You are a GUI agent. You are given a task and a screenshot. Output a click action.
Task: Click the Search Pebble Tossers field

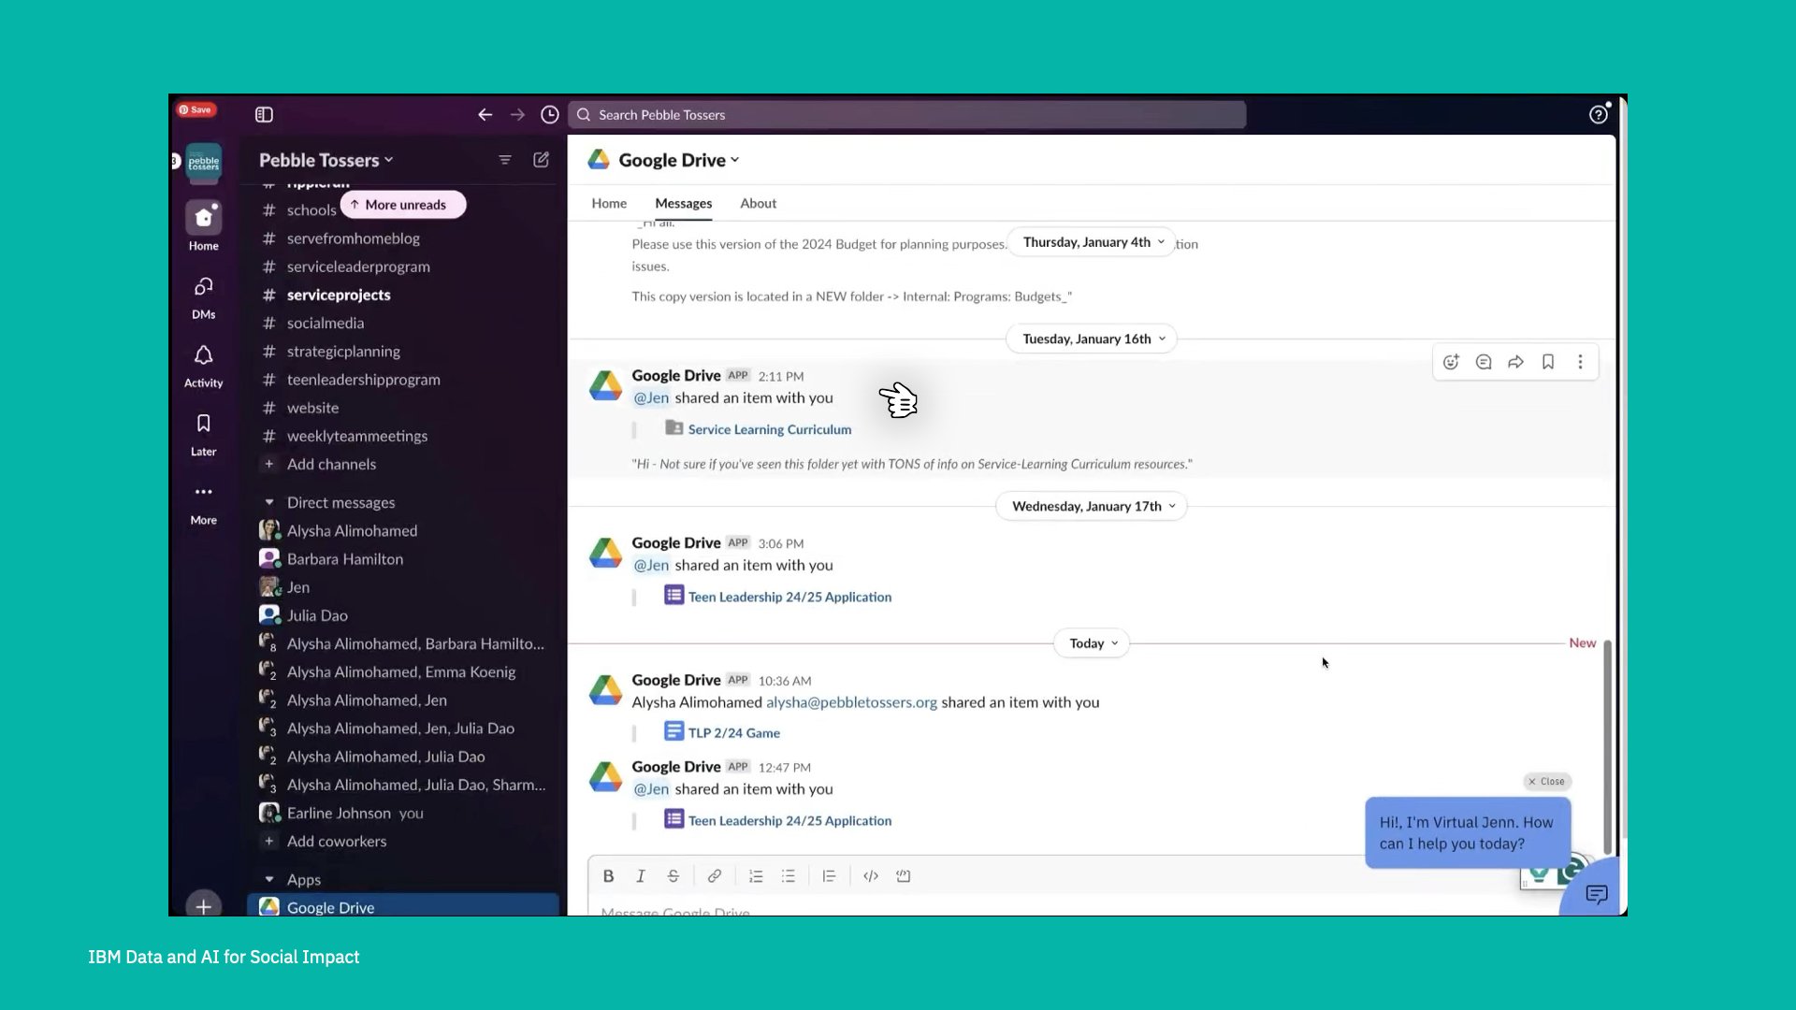(906, 115)
